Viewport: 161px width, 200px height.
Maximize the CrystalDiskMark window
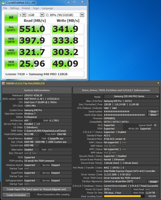coord(74,2)
